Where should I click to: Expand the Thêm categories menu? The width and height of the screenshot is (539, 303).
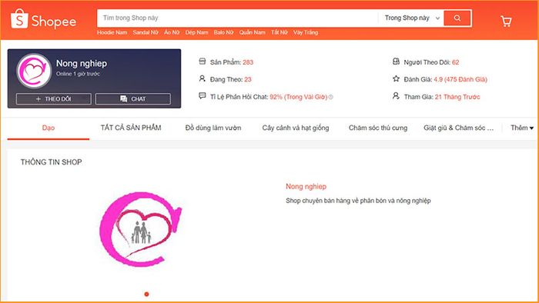click(x=522, y=128)
